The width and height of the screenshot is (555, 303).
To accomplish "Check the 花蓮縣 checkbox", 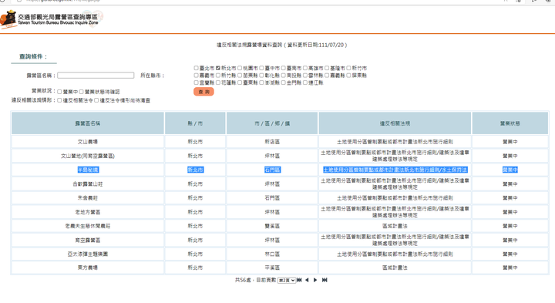I will pos(218,82).
